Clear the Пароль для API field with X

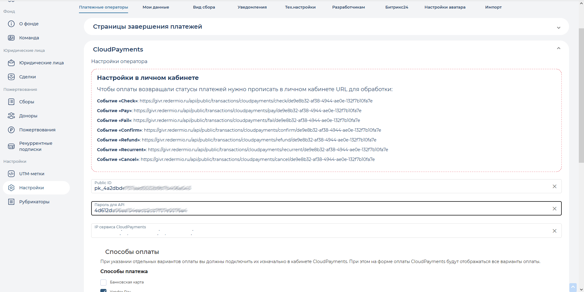pyautogui.click(x=554, y=209)
